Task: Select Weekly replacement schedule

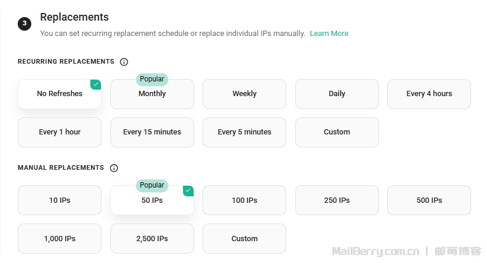Action: [244, 94]
